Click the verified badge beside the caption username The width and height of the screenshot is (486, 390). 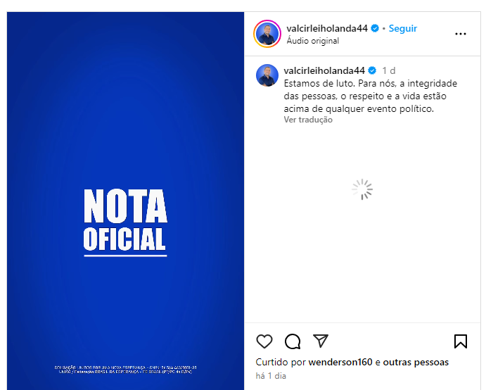(x=372, y=70)
